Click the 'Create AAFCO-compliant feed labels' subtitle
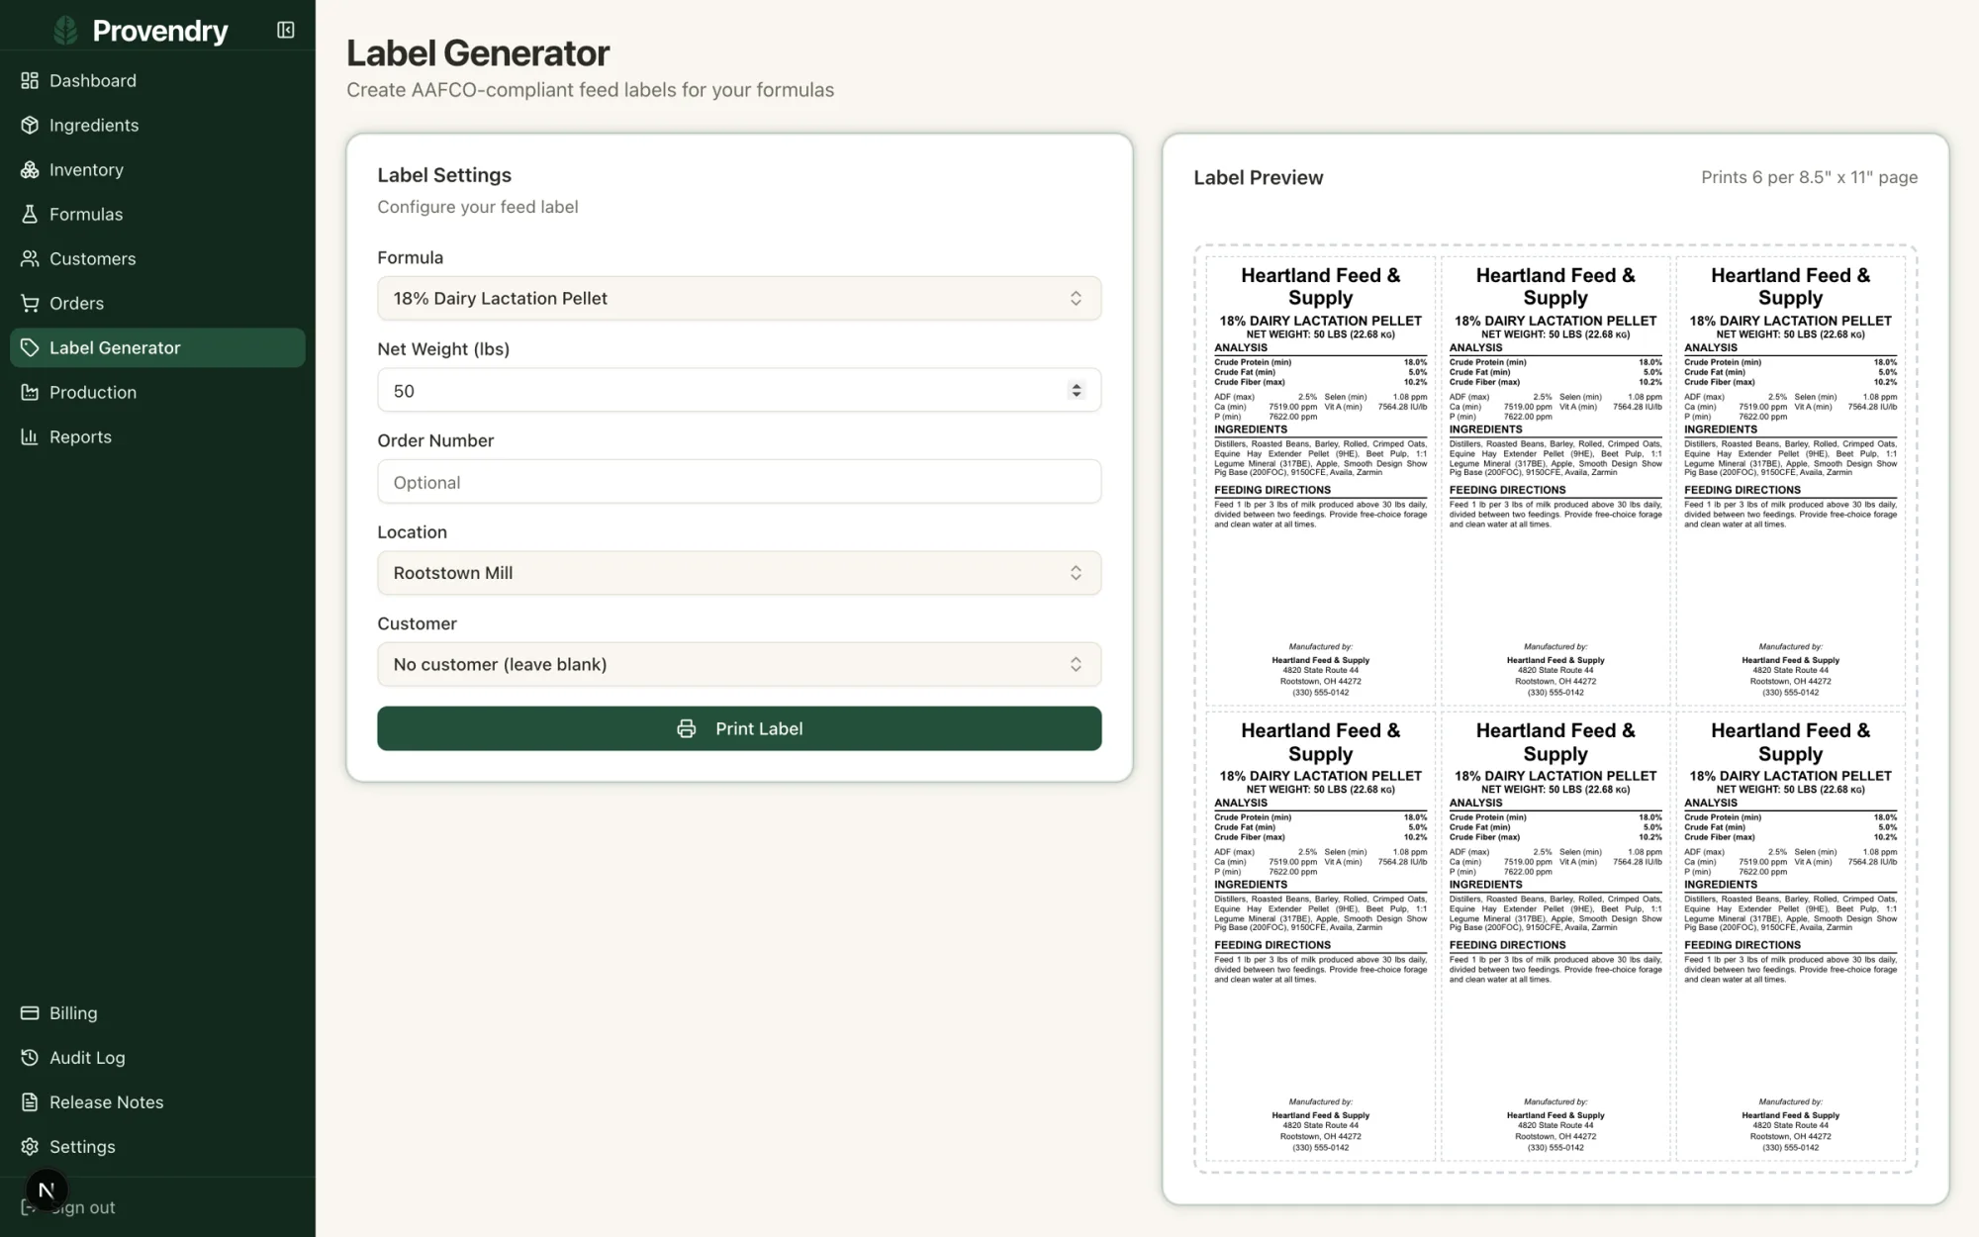 (x=590, y=90)
